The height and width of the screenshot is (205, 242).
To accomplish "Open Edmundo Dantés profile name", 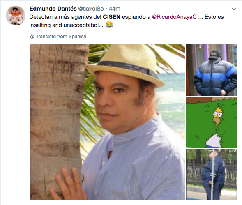I will tap(53, 9).
